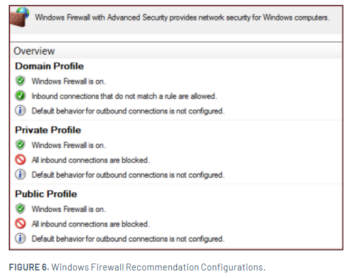This screenshot has width=355, height=278.
Task: Click Public Profile 'Windows Firewall is on' text
Action: point(69,209)
